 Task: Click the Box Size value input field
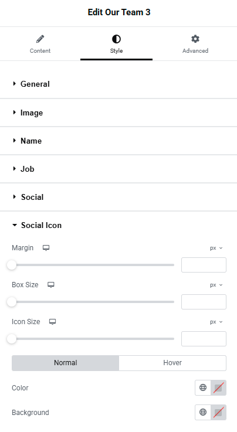[204, 302]
